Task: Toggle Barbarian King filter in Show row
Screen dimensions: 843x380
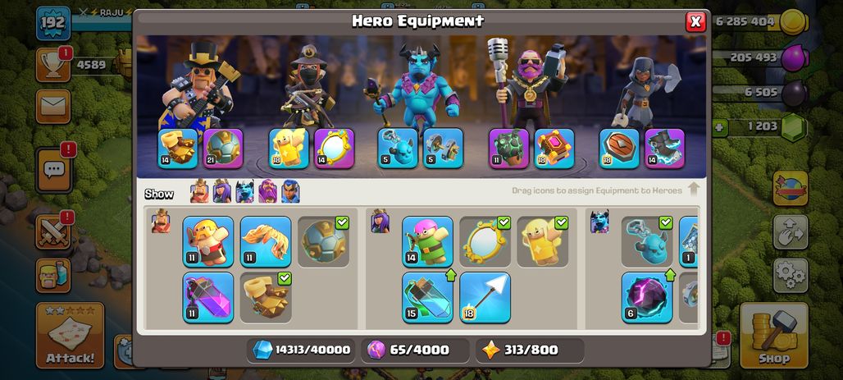Action: point(199,191)
